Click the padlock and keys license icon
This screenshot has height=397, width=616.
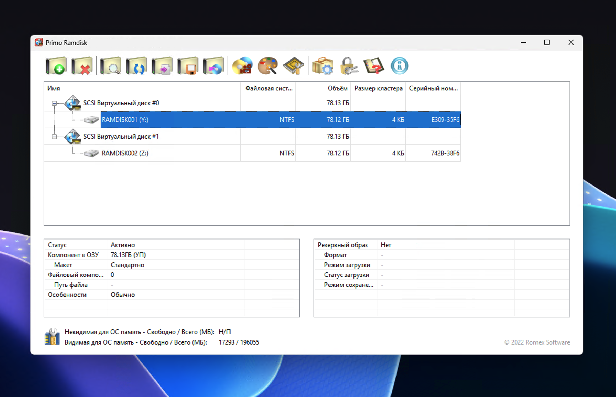pyautogui.click(x=348, y=66)
